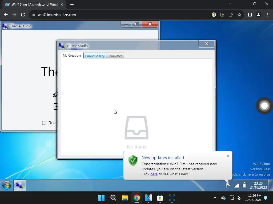Dismiss the New updates installed notification
The height and width of the screenshot is (204, 273).
coord(228,156)
